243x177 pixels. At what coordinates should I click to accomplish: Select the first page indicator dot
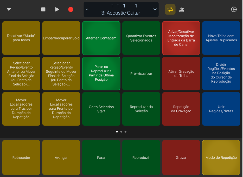pos(117,132)
